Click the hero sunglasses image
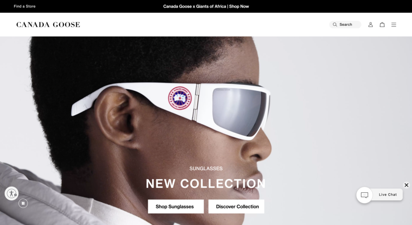This screenshot has width=412, height=225. pyautogui.click(x=171, y=110)
